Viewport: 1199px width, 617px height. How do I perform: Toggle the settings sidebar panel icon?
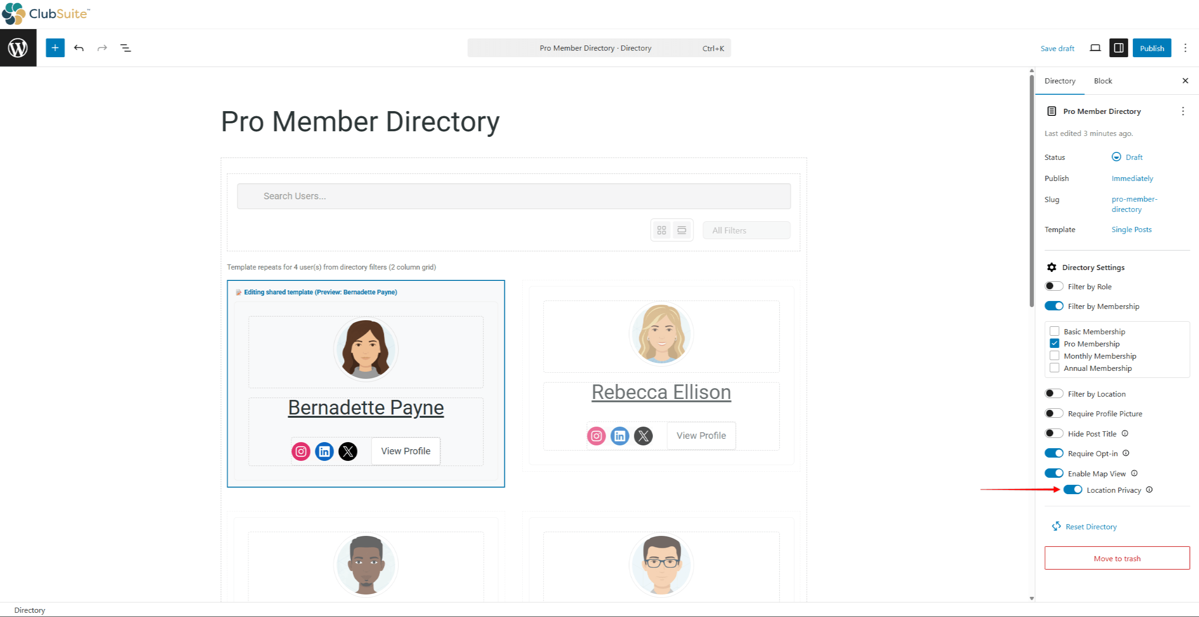point(1118,48)
